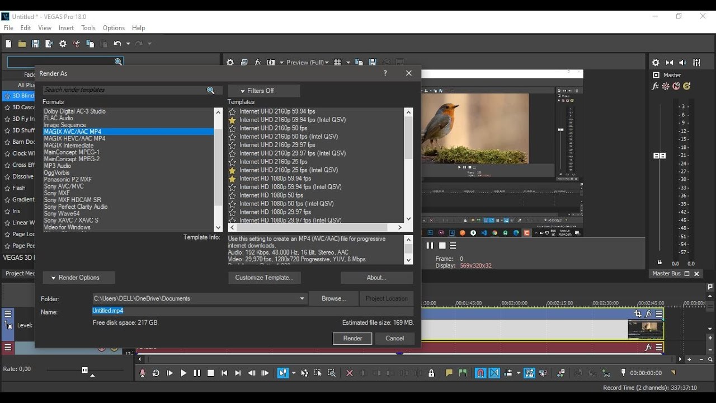
Task: Click the Render button
Action: [352, 339]
